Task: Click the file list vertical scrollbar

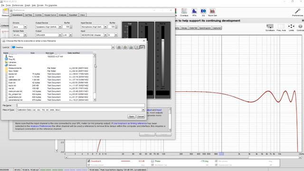Action: [x=95, y=77]
